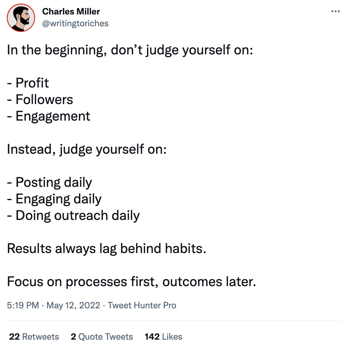Click the "- Doing outreach daily" line
Image resolution: width=349 pixels, height=350 pixels.
[74, 215]
